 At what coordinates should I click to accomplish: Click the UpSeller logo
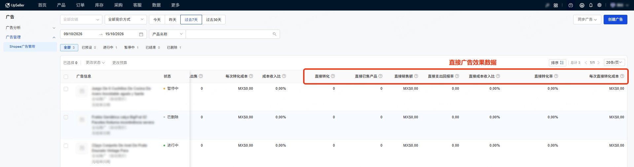click(x=15, y=5)
